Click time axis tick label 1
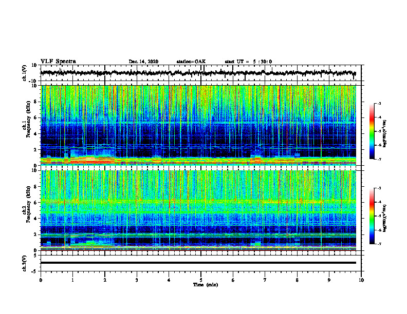This screenshot has width=407, height=314. point(72,280)
